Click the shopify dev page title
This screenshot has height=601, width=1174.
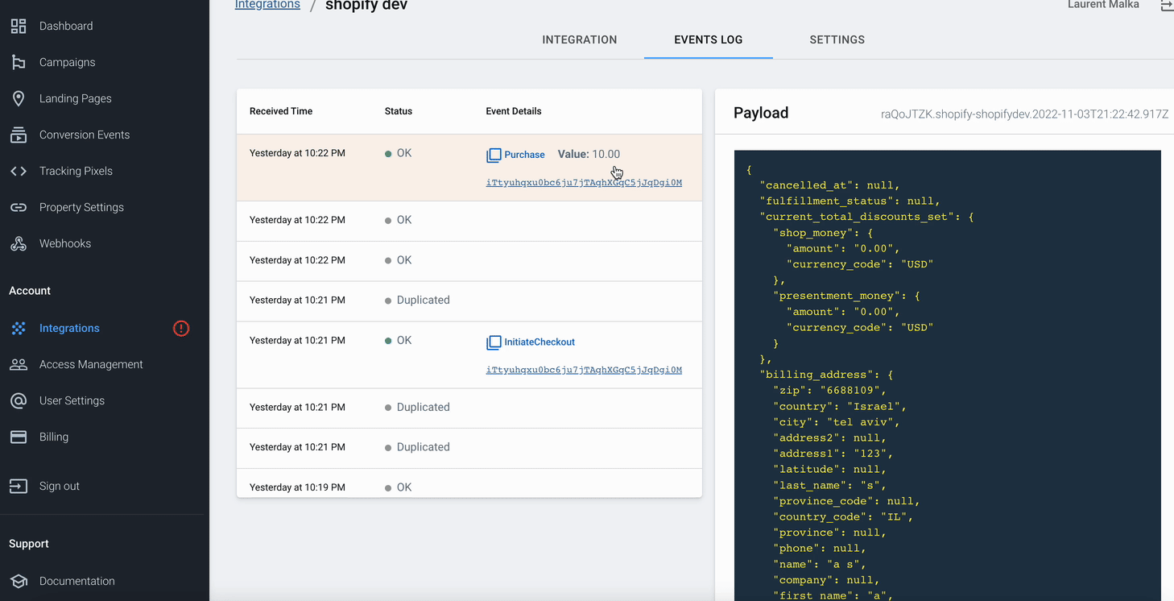[x=366, y=6]
